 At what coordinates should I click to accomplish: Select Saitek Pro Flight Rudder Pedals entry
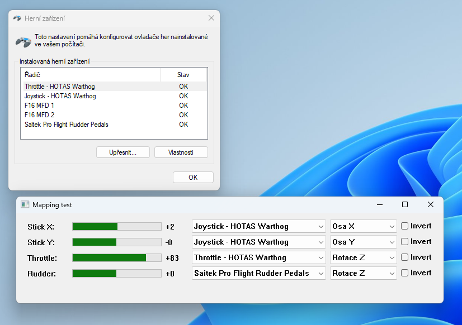(x=67, y=125)
